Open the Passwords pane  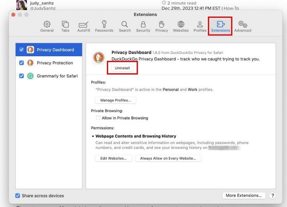(x=104, y=26)
